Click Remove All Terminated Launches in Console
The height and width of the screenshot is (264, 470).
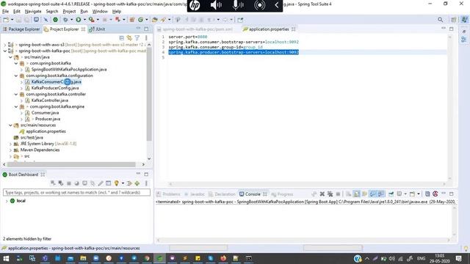click(330, 194)
